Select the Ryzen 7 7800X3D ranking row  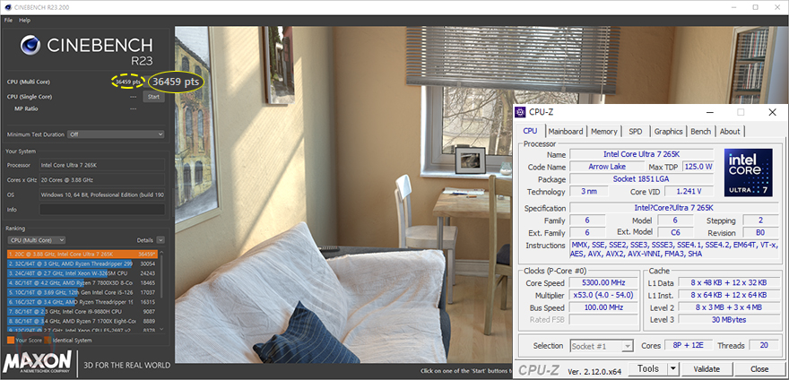tap(82, 283)
